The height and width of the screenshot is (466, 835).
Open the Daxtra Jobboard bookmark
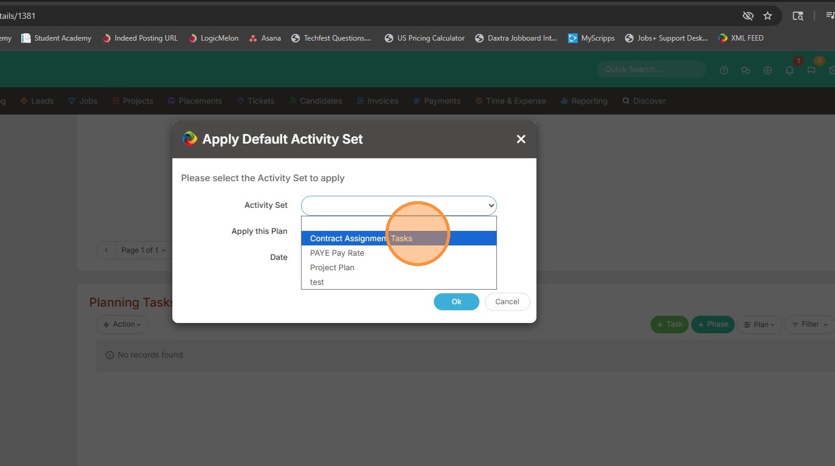[516, 38]
